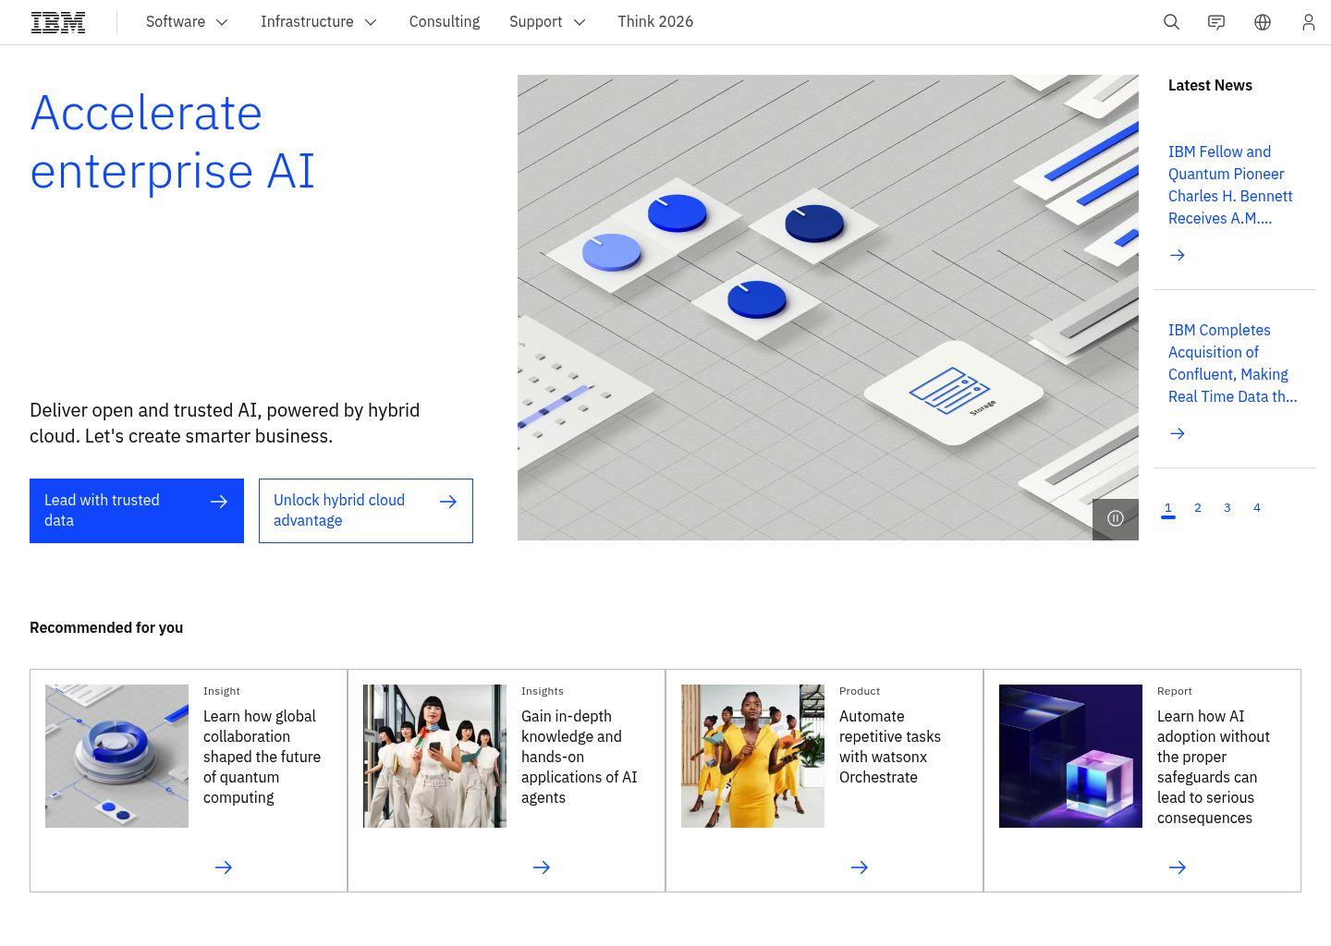Click the user profile icon

1308,21
